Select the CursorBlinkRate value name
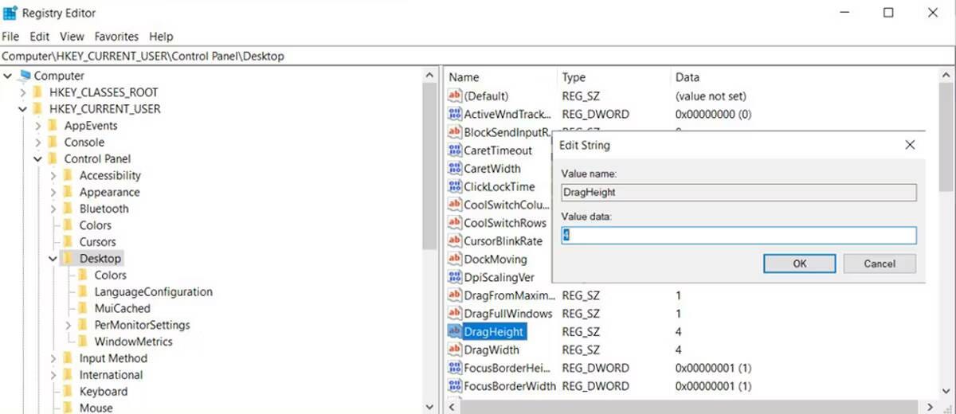The height and width of the screenshot is (414, 956). coord(503,241)
